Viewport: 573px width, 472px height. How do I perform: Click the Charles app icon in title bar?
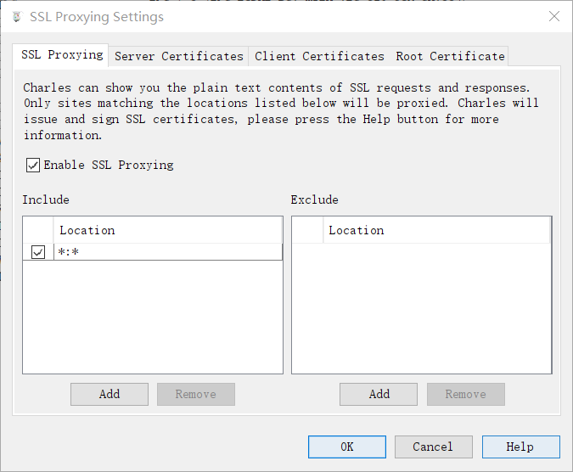pyautogui.click(x=15, y=17)
